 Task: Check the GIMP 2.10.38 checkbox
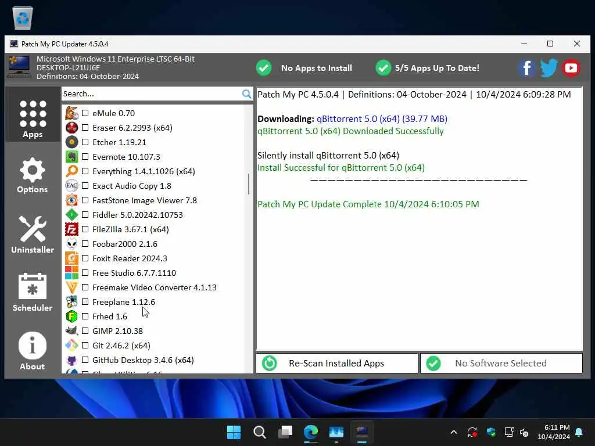pyautogui.click(x=85, y=330)
